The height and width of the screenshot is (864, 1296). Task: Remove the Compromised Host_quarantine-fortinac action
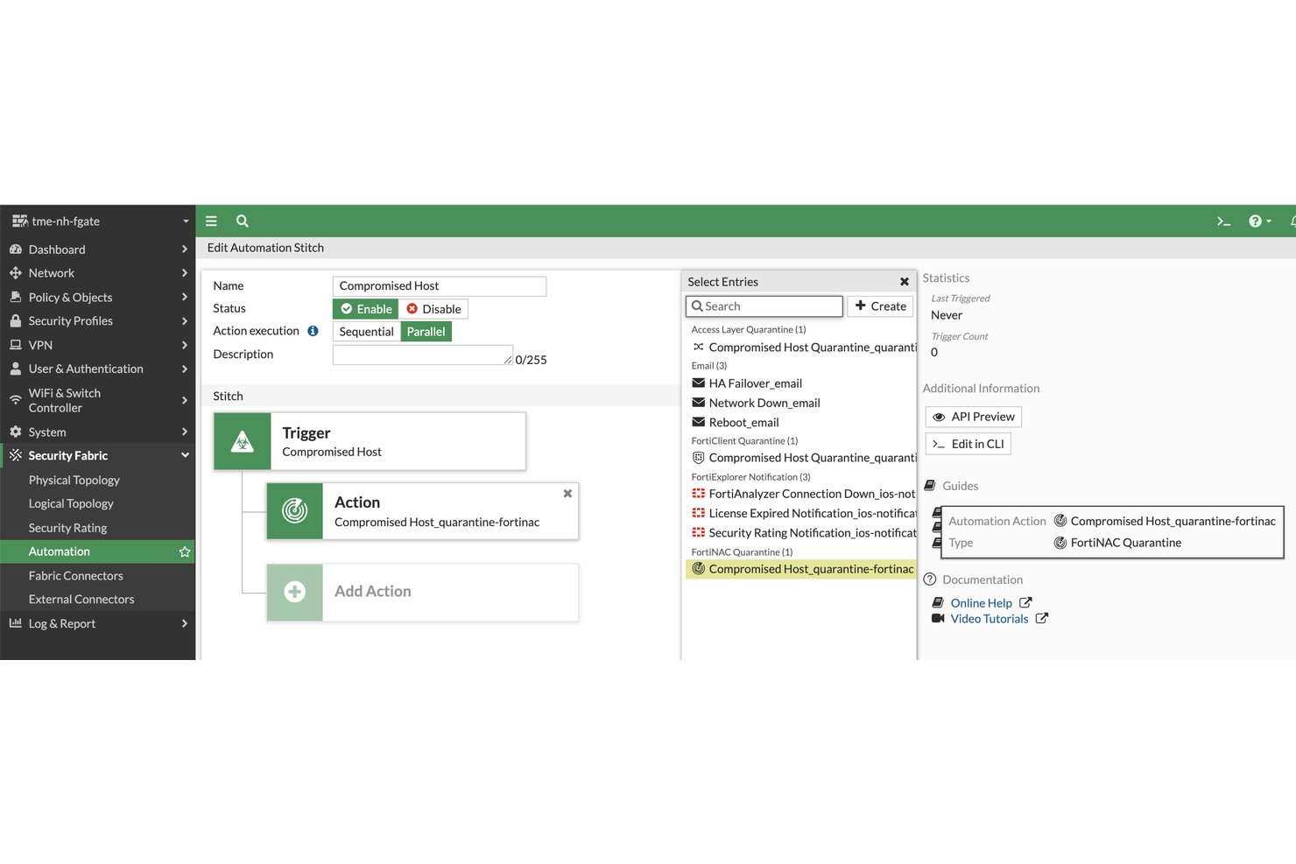[567, 494]
